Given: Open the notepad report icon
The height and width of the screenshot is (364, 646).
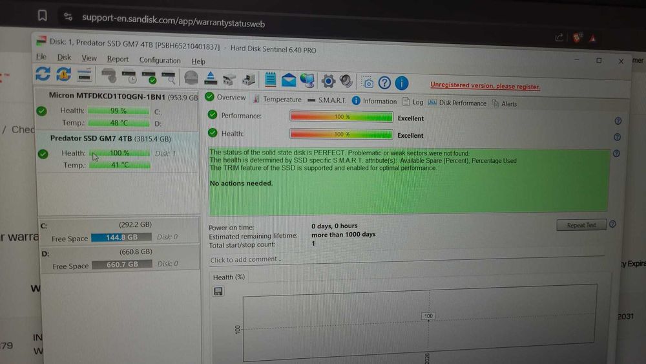Looking at the screenshot, I should tap(270, 79).
